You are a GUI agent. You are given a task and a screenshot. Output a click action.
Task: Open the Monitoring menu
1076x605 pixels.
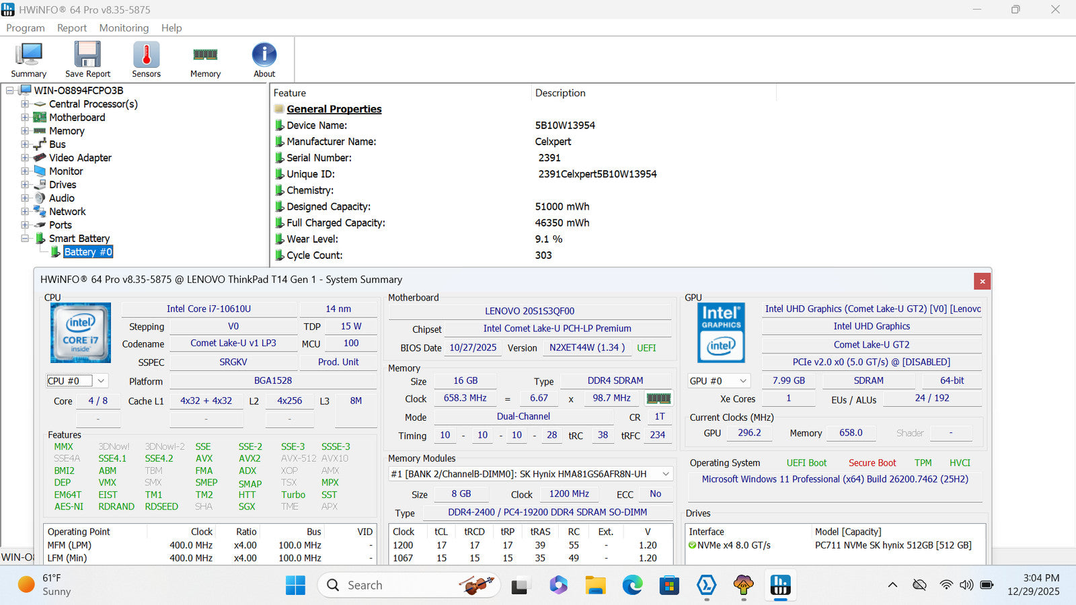point(124,28)
